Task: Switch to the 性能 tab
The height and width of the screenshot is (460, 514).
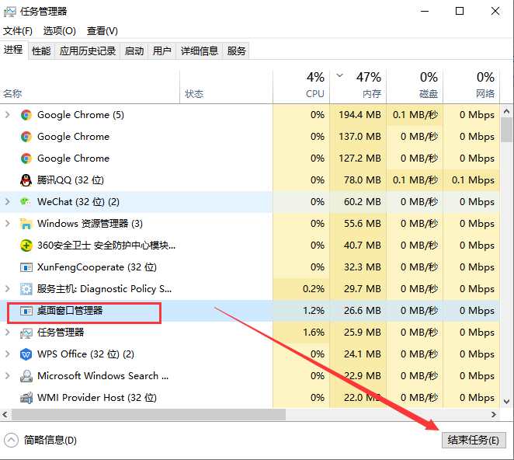Action: pyautogui.click(x=41, y=51)
